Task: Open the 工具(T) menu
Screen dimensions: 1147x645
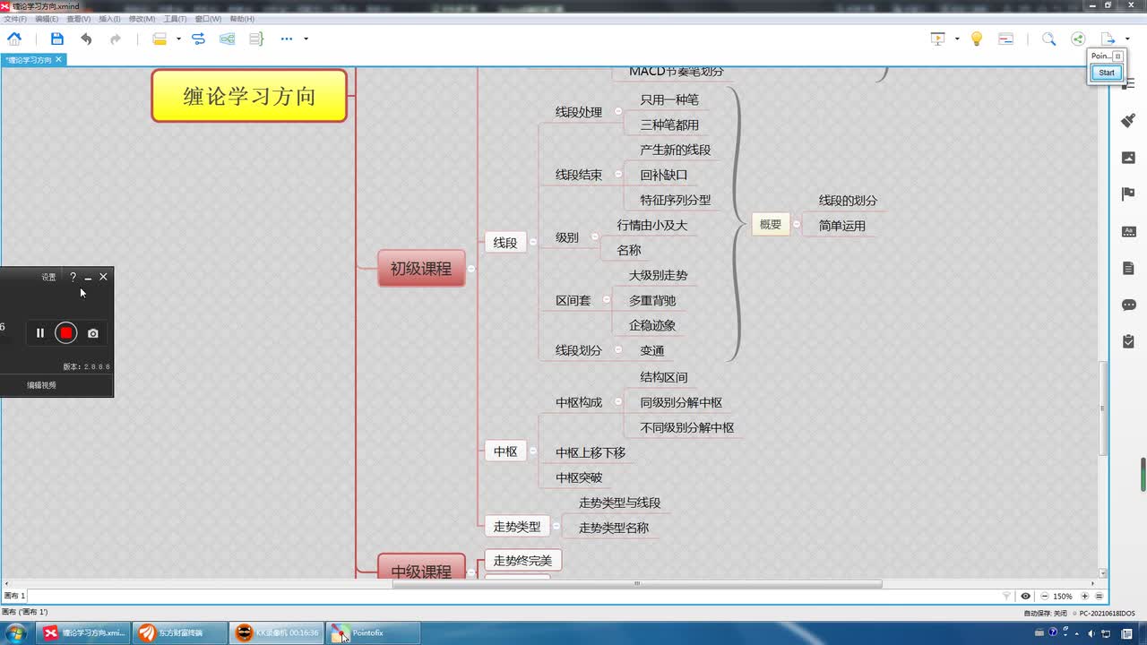Action: [175, 19]
